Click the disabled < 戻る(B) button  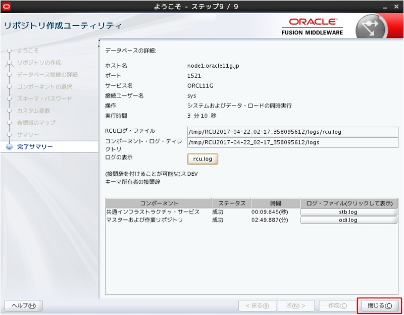(257, 306)
